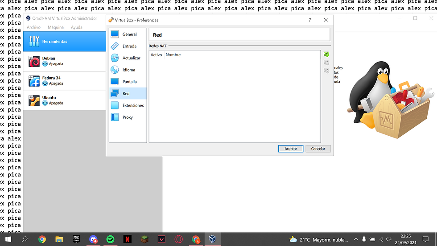The image size is (437, 246).
Task: Open the Archivo menu in VirtualBox Manager
Action: pyautogui.click(x=33, y=27)
